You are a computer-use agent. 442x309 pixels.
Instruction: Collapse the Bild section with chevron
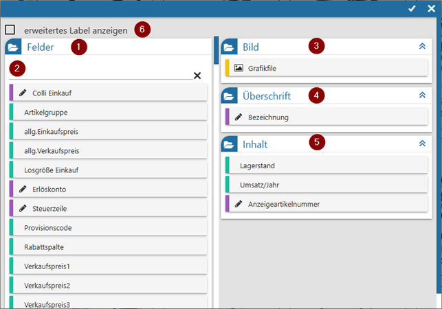pyautogui.click(x=422, y=47)
